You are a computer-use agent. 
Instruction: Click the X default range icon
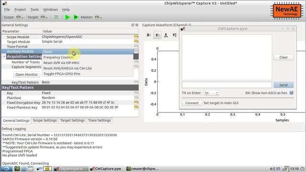point(166,35)
